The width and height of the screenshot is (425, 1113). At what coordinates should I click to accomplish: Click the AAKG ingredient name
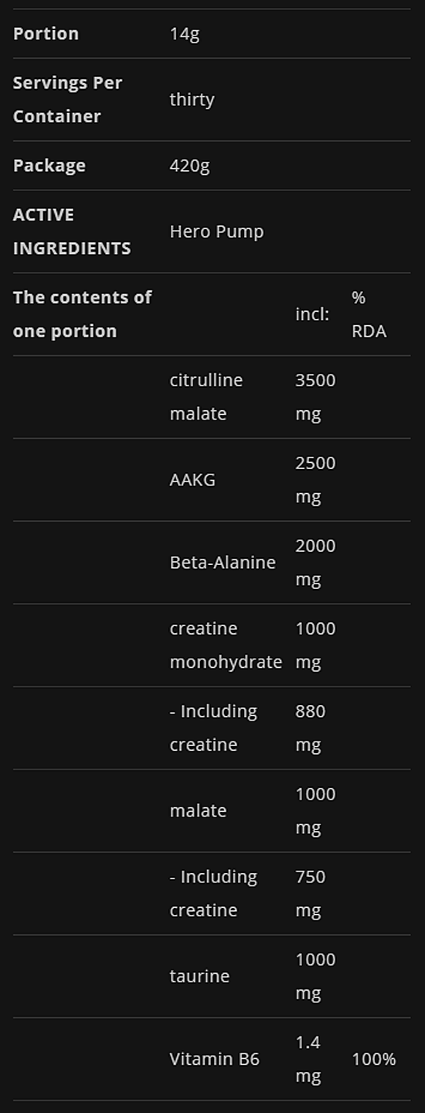192,480
